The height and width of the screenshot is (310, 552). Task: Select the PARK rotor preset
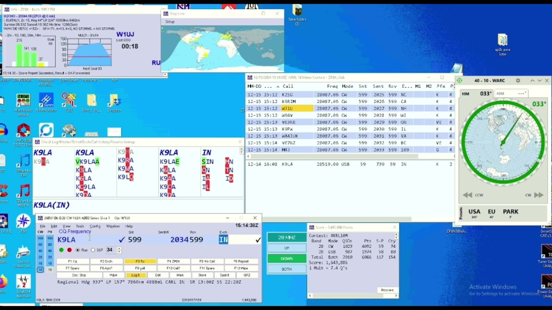511,213
